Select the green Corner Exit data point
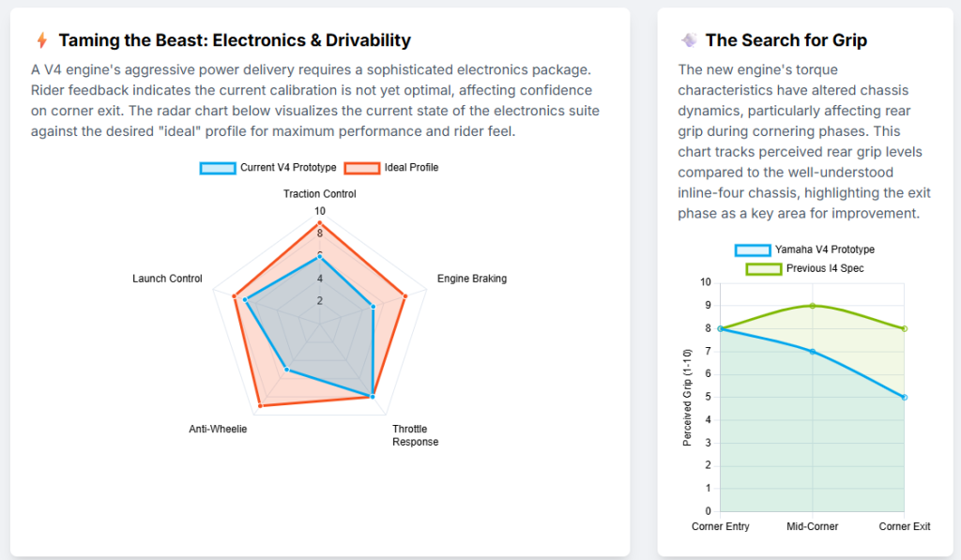 (x=905, y=328)
